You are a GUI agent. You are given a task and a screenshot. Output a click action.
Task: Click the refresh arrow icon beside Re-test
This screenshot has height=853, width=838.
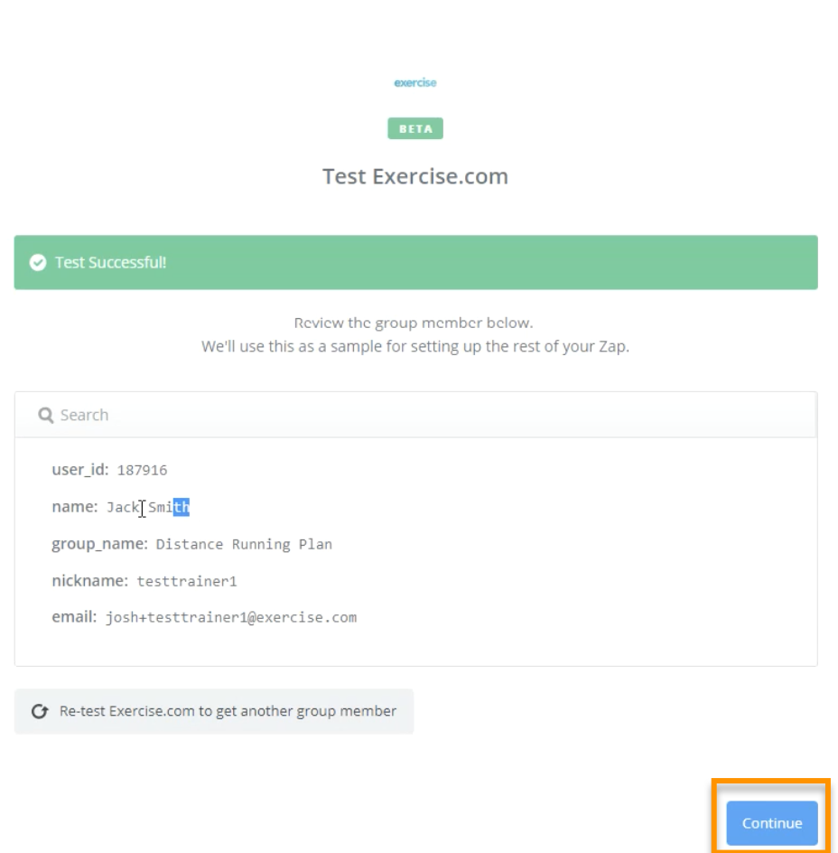coord(40,711)
